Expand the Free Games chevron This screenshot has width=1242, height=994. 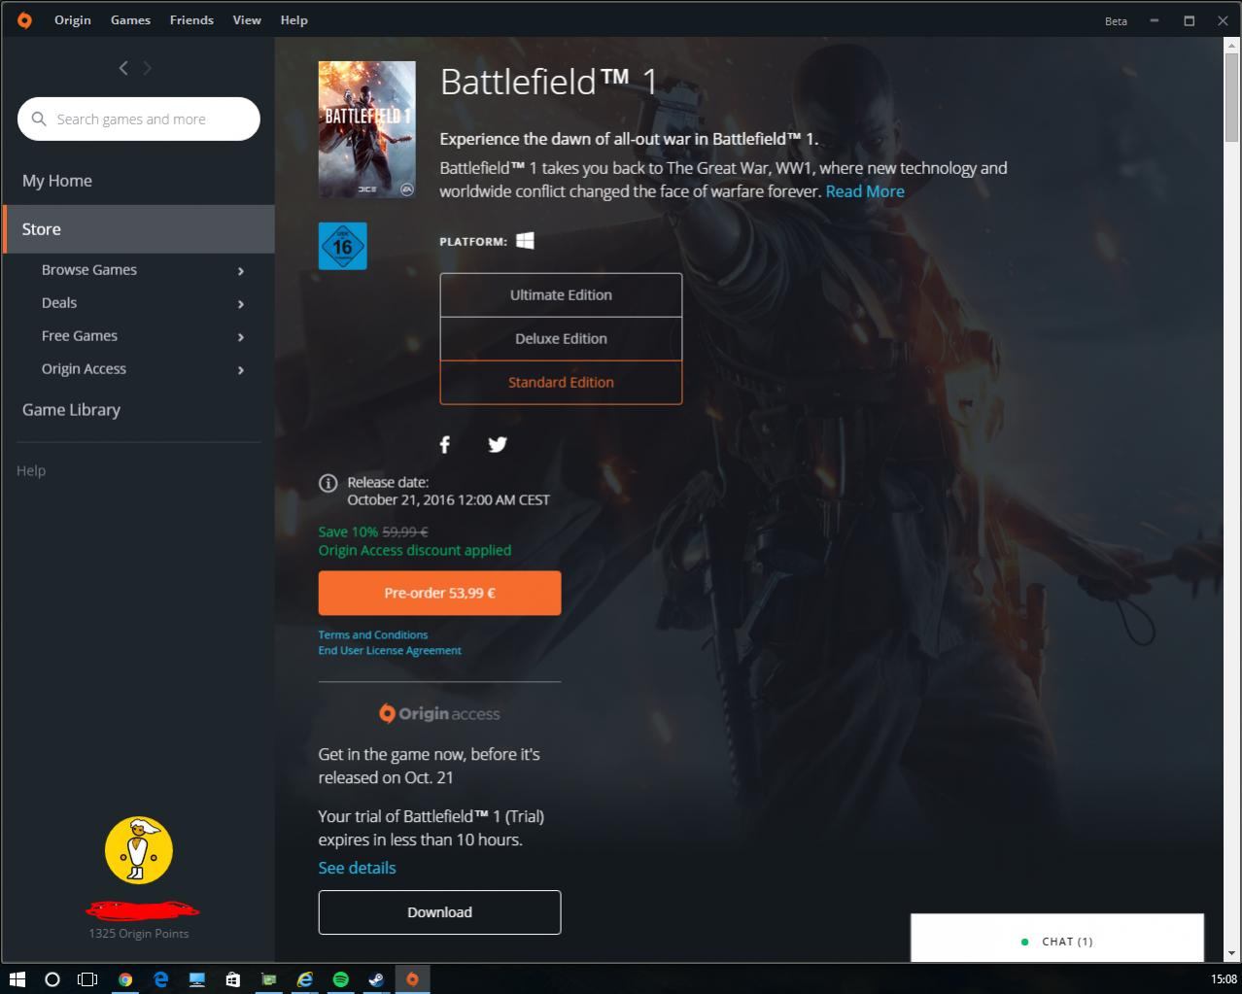pos(241,337)
